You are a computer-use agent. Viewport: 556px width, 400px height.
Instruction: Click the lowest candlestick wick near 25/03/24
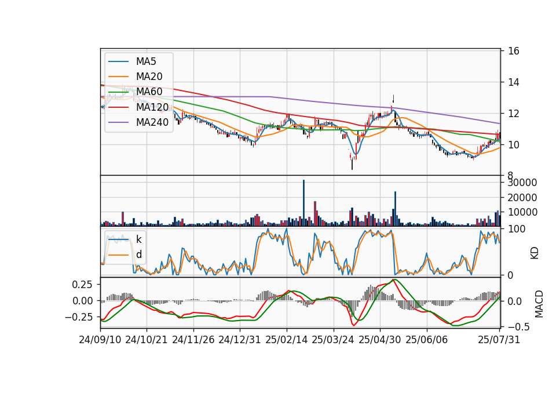(x=352, y=164)
